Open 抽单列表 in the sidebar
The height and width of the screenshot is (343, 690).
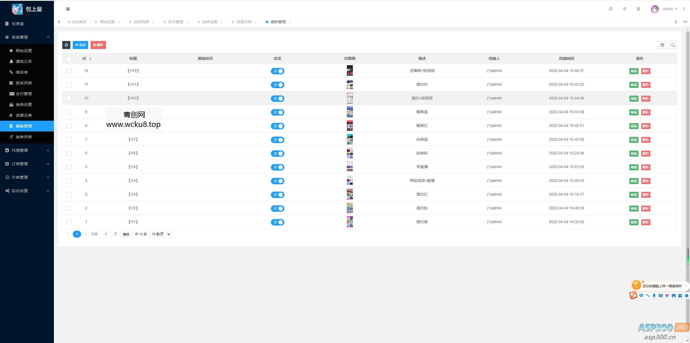click(24, 137)
